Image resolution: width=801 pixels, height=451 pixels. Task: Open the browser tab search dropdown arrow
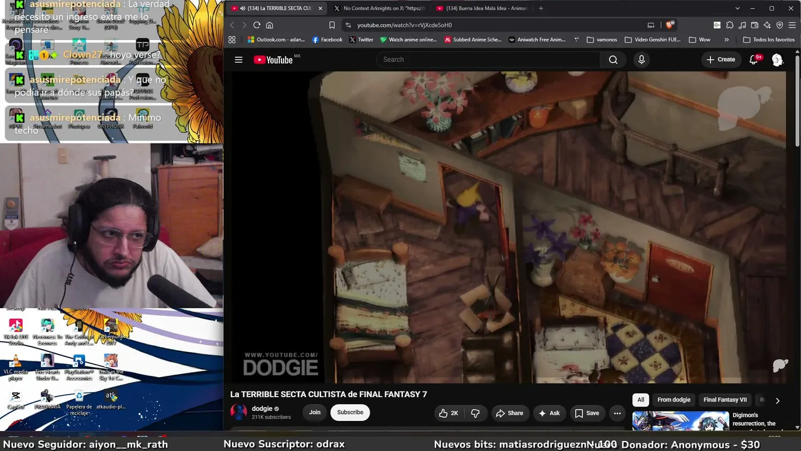[x=737, y=8]
